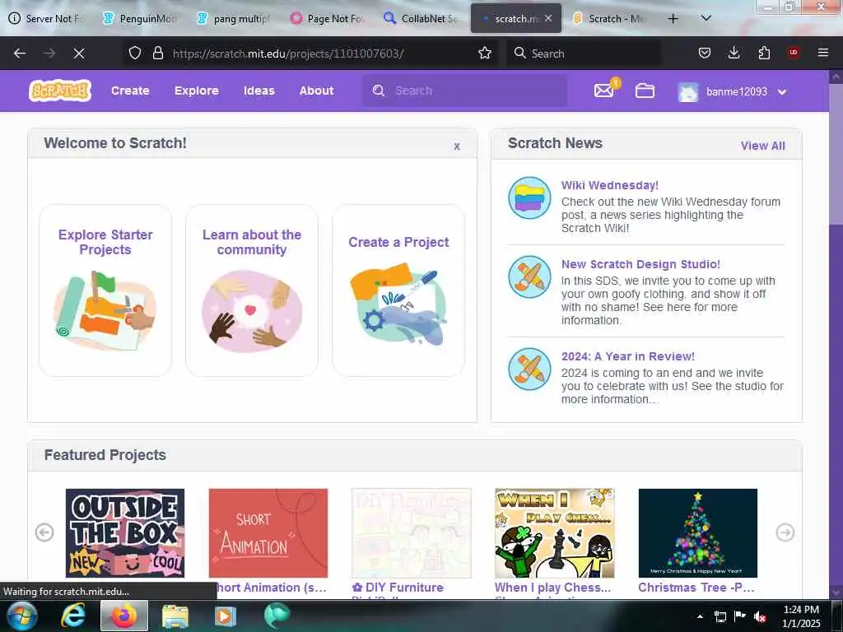The height and width of the screenshot is (632, 843).
Task: Close the active scratch.mit tab
Action: (547, 18)
